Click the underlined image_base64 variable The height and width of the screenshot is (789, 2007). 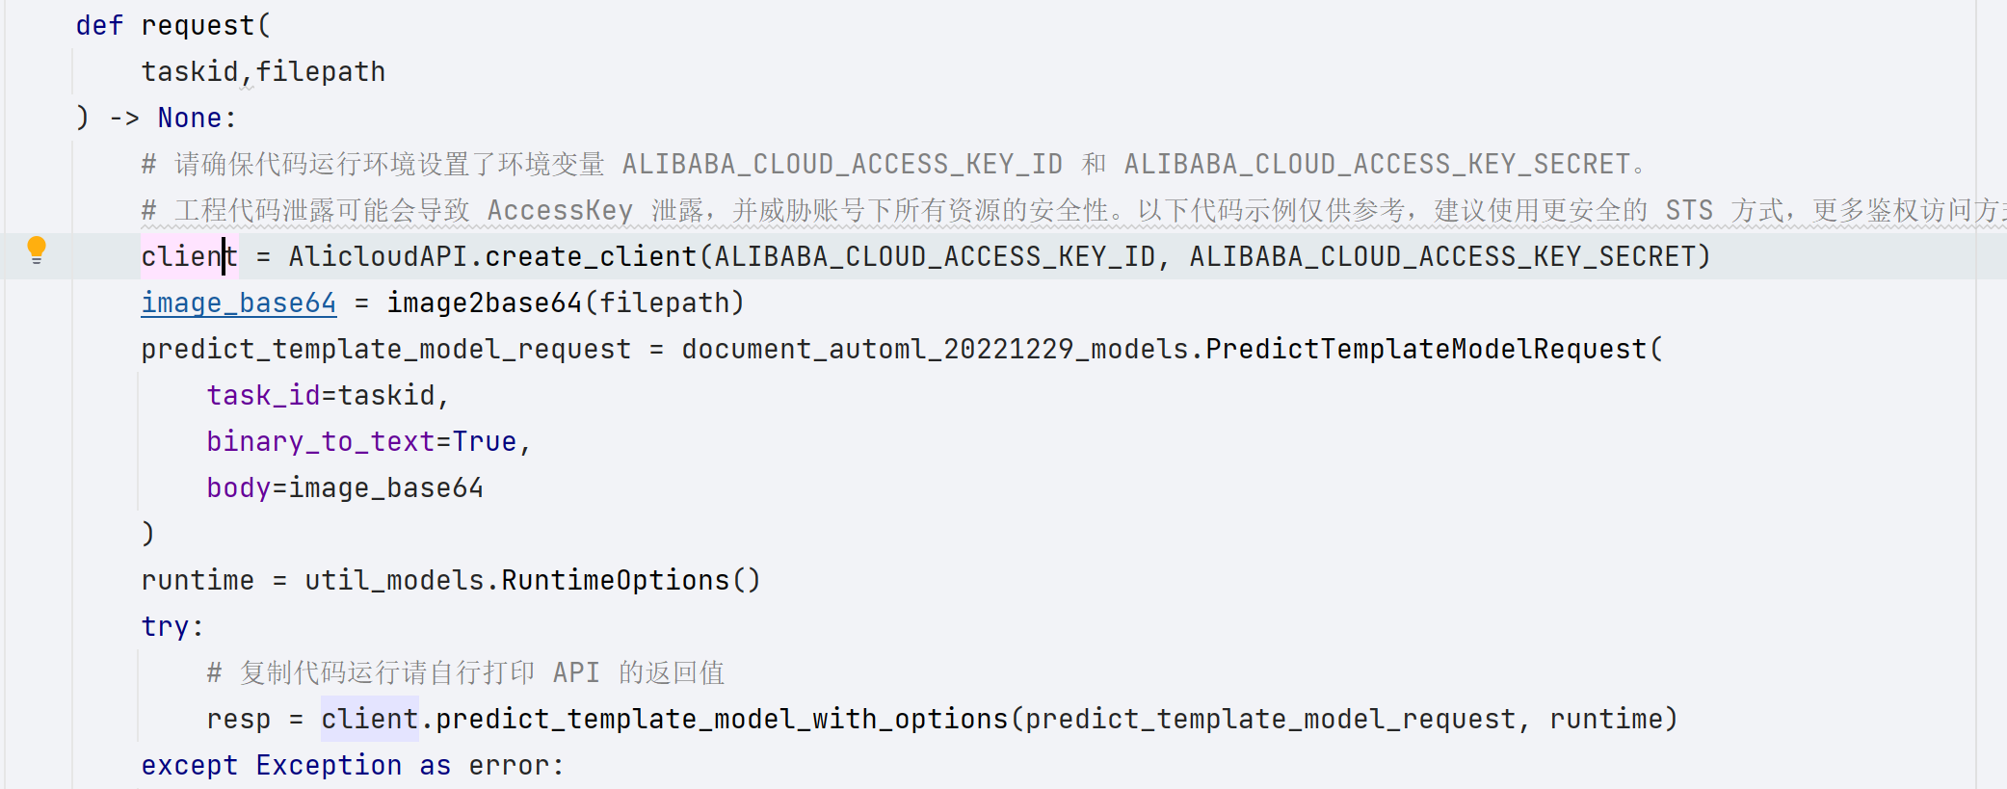click(x=238, y=303)
